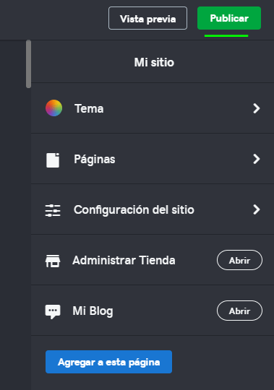Click the vertical scrollbar thumb
The image size is (274, 390).
coord(29,64)
